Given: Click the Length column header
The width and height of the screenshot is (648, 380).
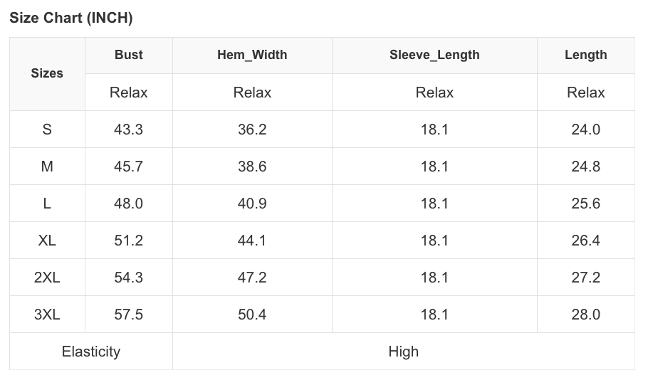Looking at the screenshot, I should [x=585, y=55].
